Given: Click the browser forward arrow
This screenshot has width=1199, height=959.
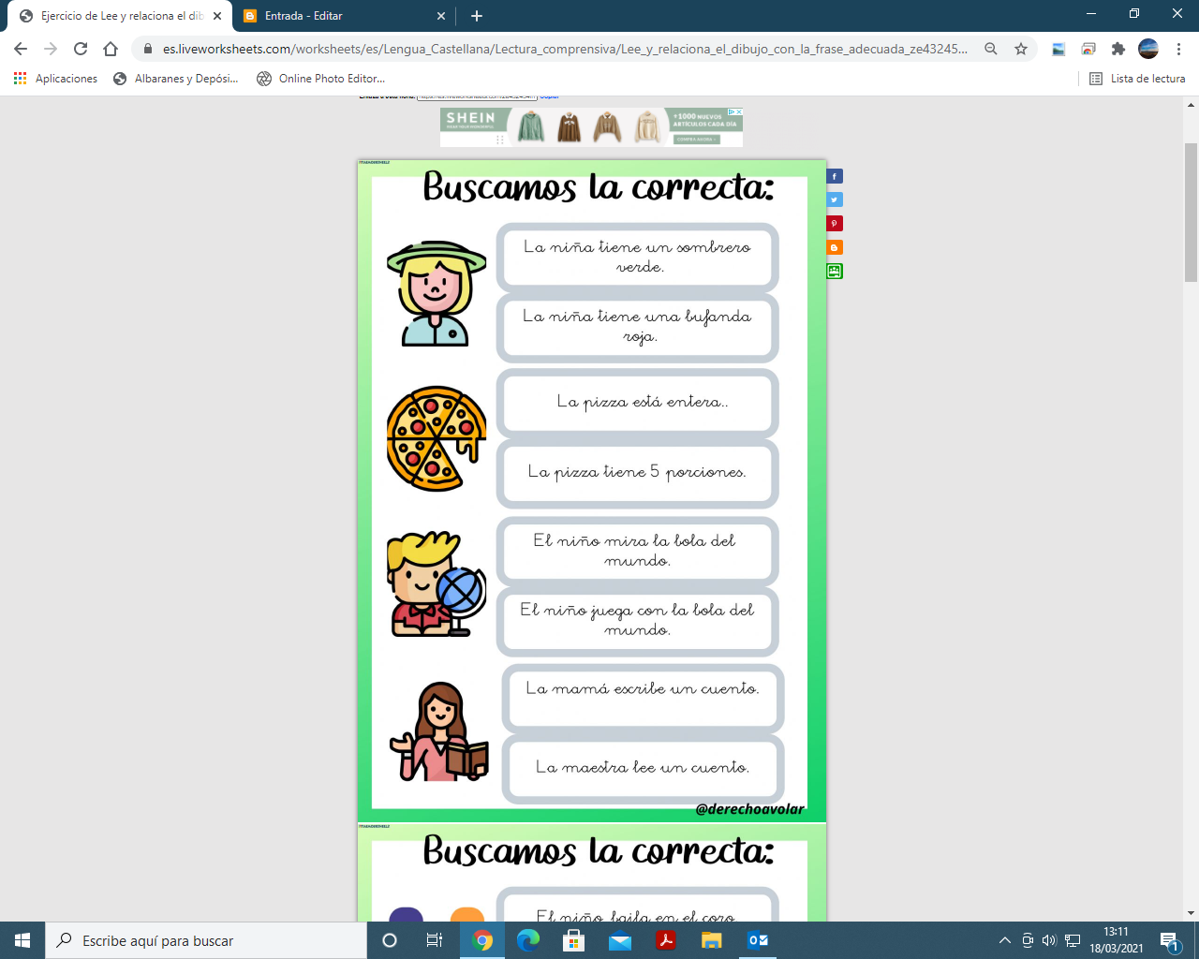Looking at the screenshot, I should pos(51,49).
